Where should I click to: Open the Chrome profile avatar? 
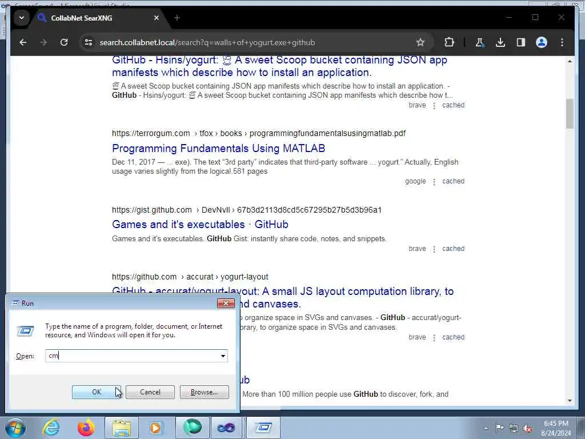tap(542, 42)
